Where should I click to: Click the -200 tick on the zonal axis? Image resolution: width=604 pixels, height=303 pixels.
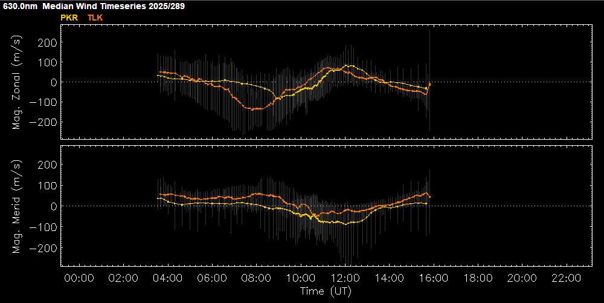click(x=45, y=122)
